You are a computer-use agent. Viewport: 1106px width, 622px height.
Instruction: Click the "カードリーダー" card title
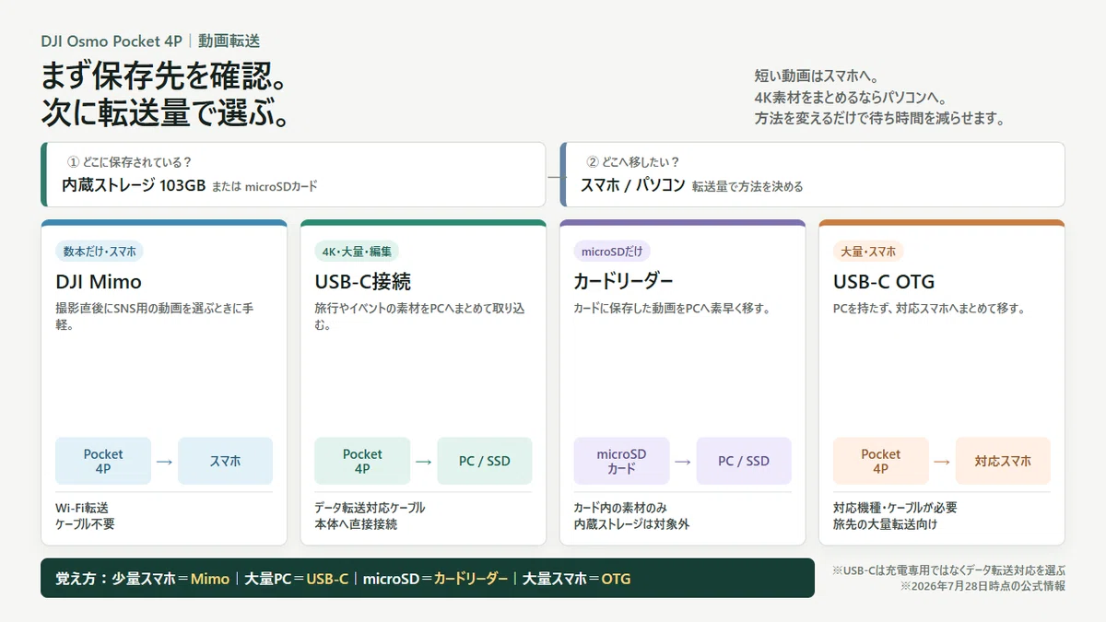[623, 282]
